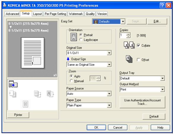Click the offset stacked pages icon
The image size is (173, 134).
click(x=129, y=59)
